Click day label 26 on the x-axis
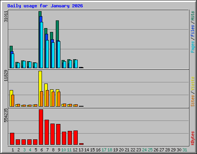The image size is (197, 154). [156, 150]
